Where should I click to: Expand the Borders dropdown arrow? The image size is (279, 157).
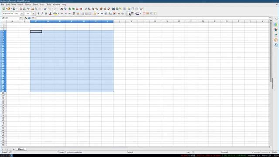click(130, 14)
